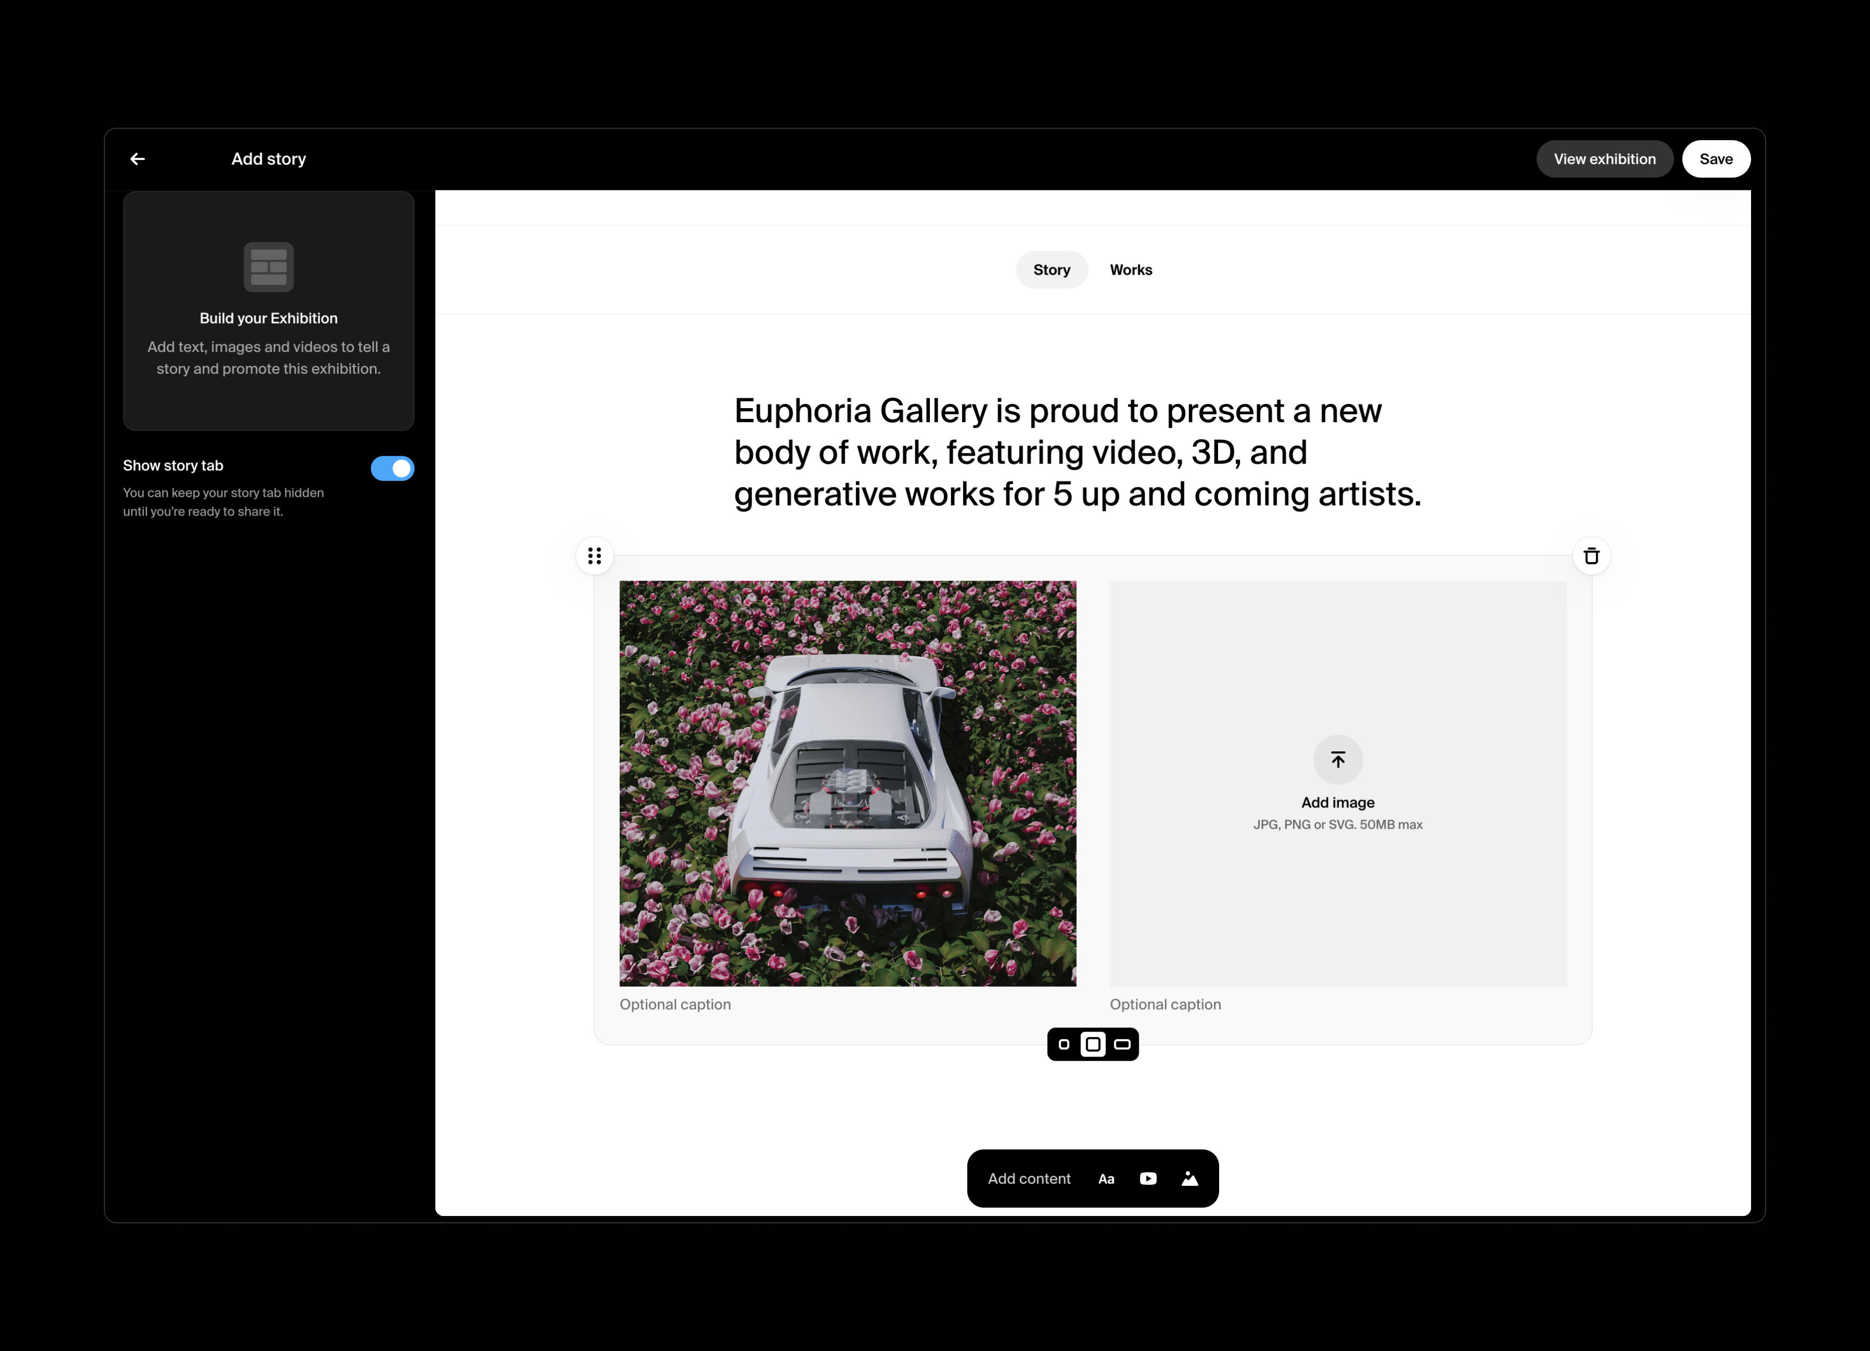The image size is (1870, 1351).
Task: Click the video content icon
Action: tap(1148, 1178)
